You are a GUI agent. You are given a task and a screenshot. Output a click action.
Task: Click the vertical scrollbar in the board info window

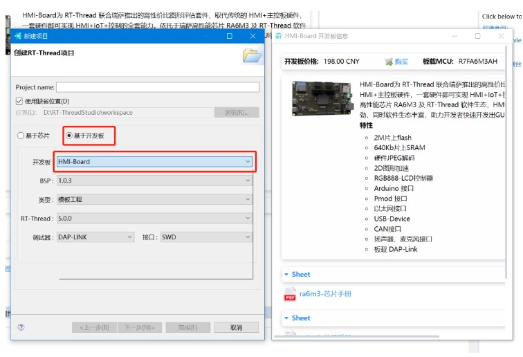(506, 163)
